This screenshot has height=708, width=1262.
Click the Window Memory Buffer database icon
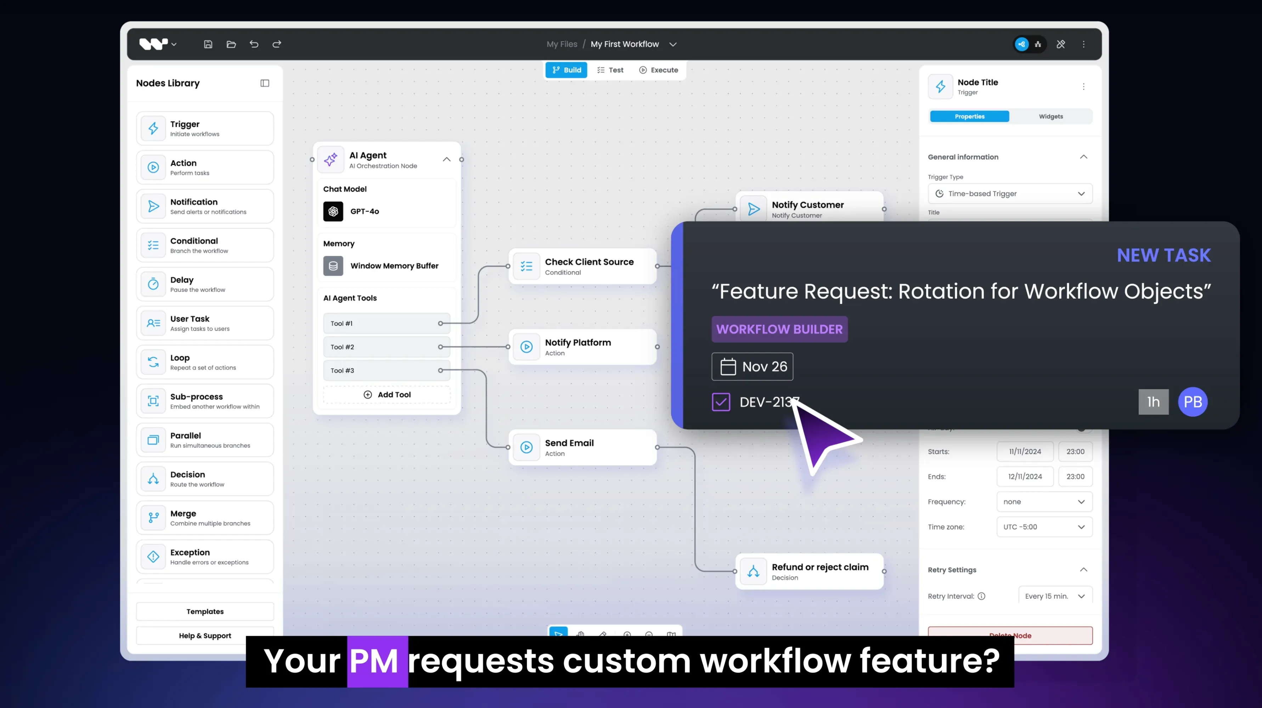(x=333, y=265)
